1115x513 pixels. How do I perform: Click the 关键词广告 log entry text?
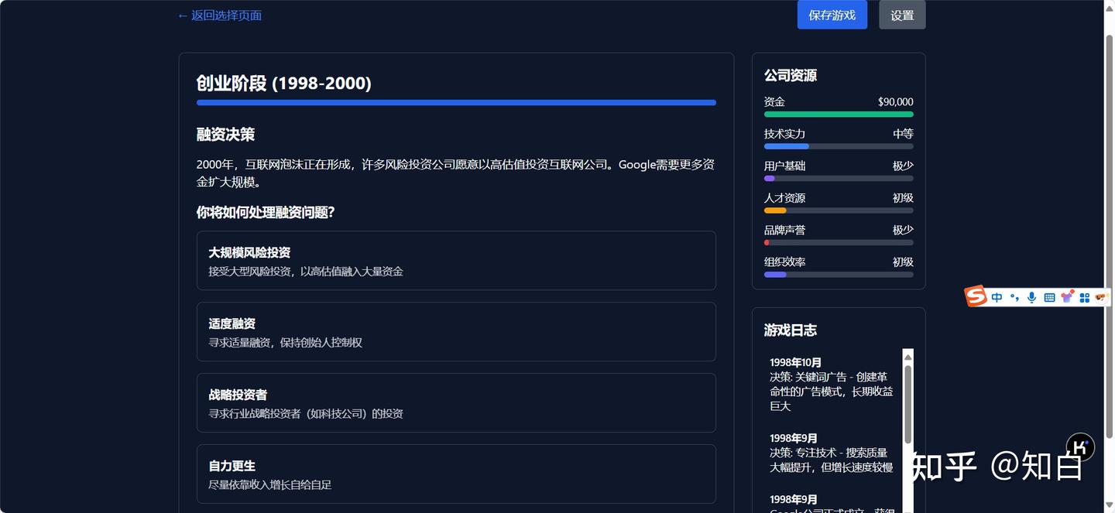831,392
